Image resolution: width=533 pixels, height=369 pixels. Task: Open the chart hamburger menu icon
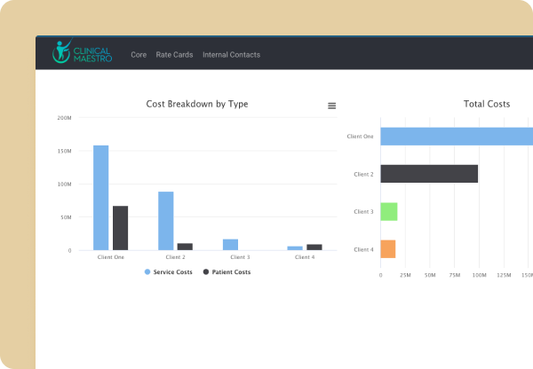coord(332,106)
